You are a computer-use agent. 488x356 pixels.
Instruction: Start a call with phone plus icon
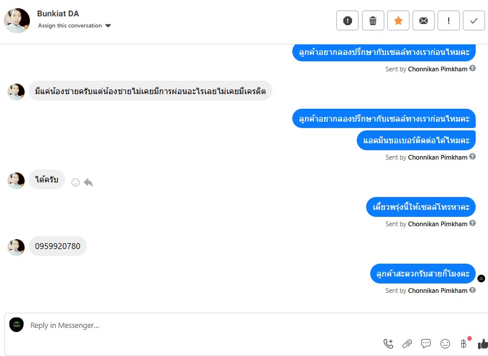coord(388,343)
